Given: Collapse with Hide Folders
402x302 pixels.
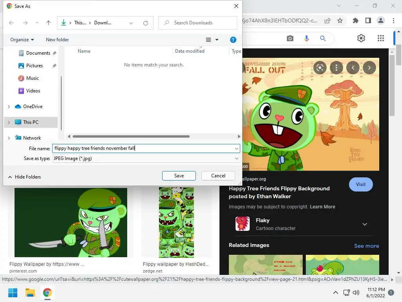Looking at the screenshot, I should (25, 177).
